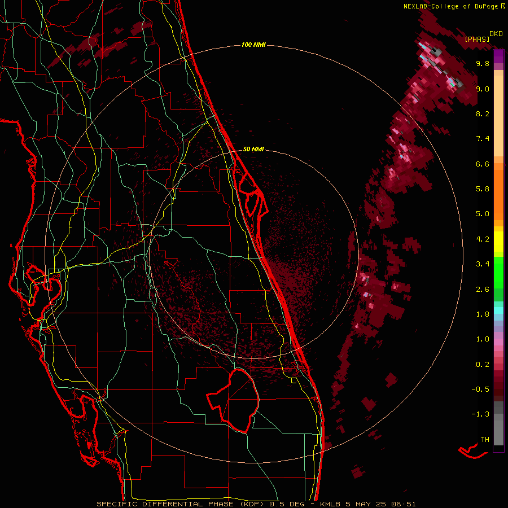Click the [PHAS] units label

(477, 39)
